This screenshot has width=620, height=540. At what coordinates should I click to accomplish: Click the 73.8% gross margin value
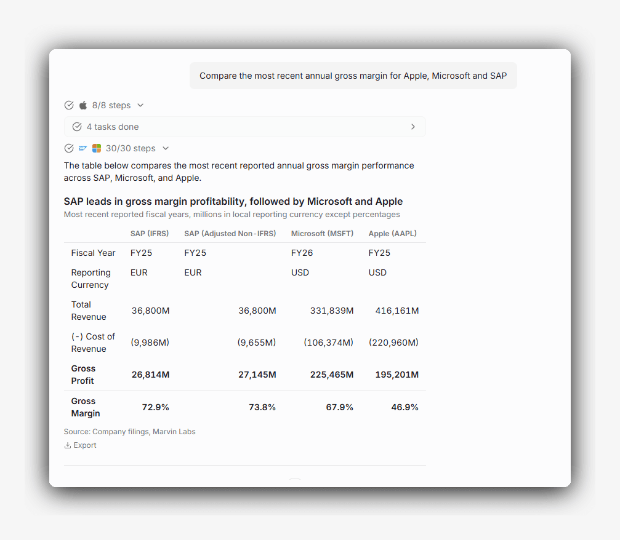point(262,407)
